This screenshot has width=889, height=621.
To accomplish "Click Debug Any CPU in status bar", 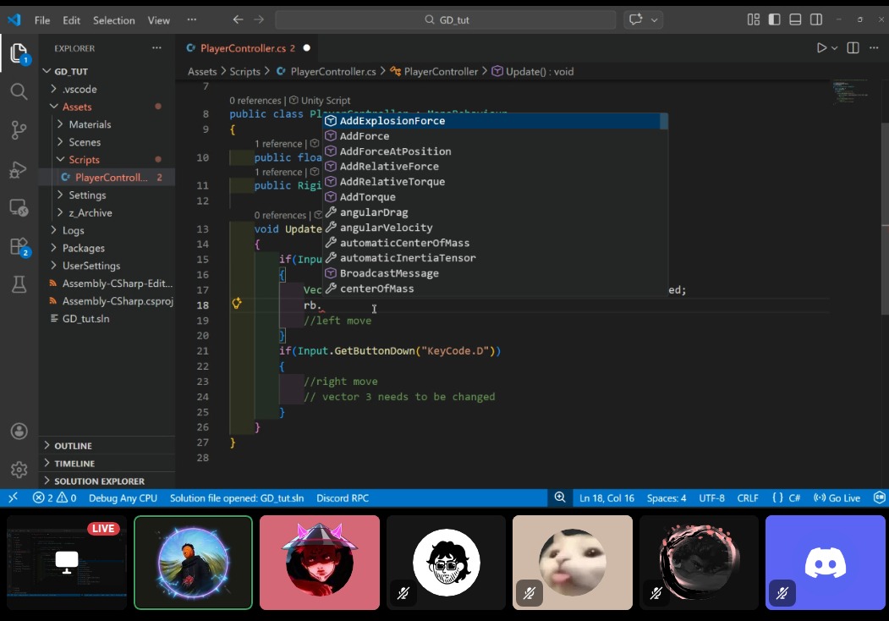I will 123,498.
